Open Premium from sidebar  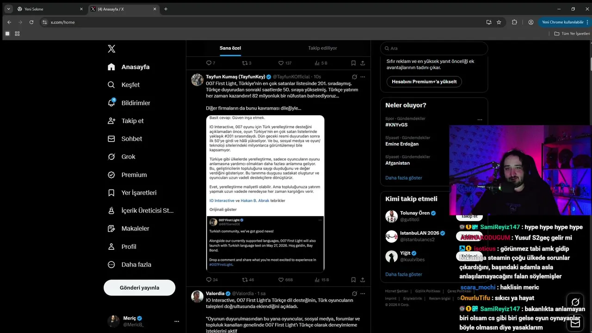(127, 175)
